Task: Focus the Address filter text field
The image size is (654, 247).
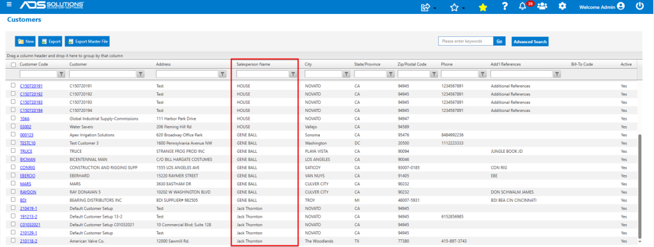Action: [187, 74]
